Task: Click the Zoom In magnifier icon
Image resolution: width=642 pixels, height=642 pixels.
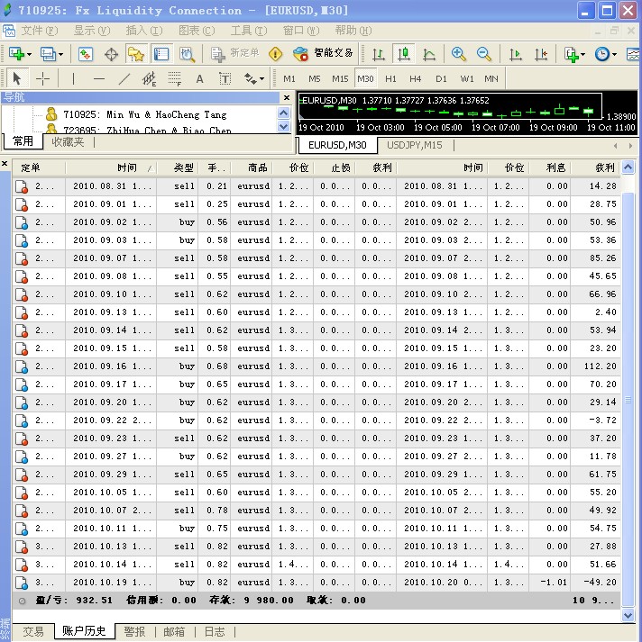Action: point(458,54)
